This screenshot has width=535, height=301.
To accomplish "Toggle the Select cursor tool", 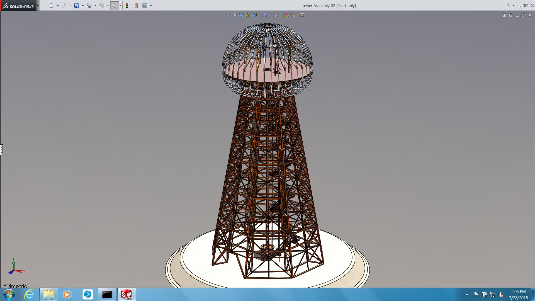I will click(114, 6).
